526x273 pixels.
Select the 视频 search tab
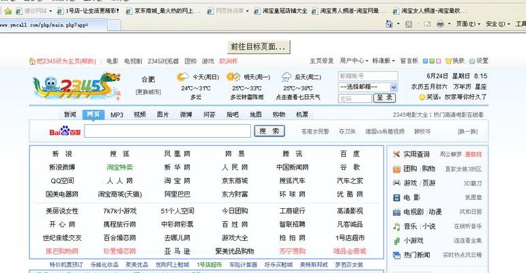click(140, 115)
